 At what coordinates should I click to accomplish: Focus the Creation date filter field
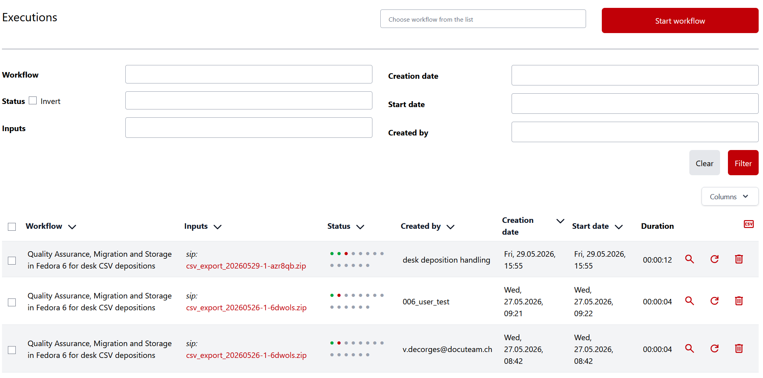tap(635, 75)
